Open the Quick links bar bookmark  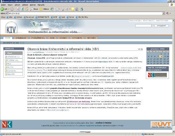(62, 17)
